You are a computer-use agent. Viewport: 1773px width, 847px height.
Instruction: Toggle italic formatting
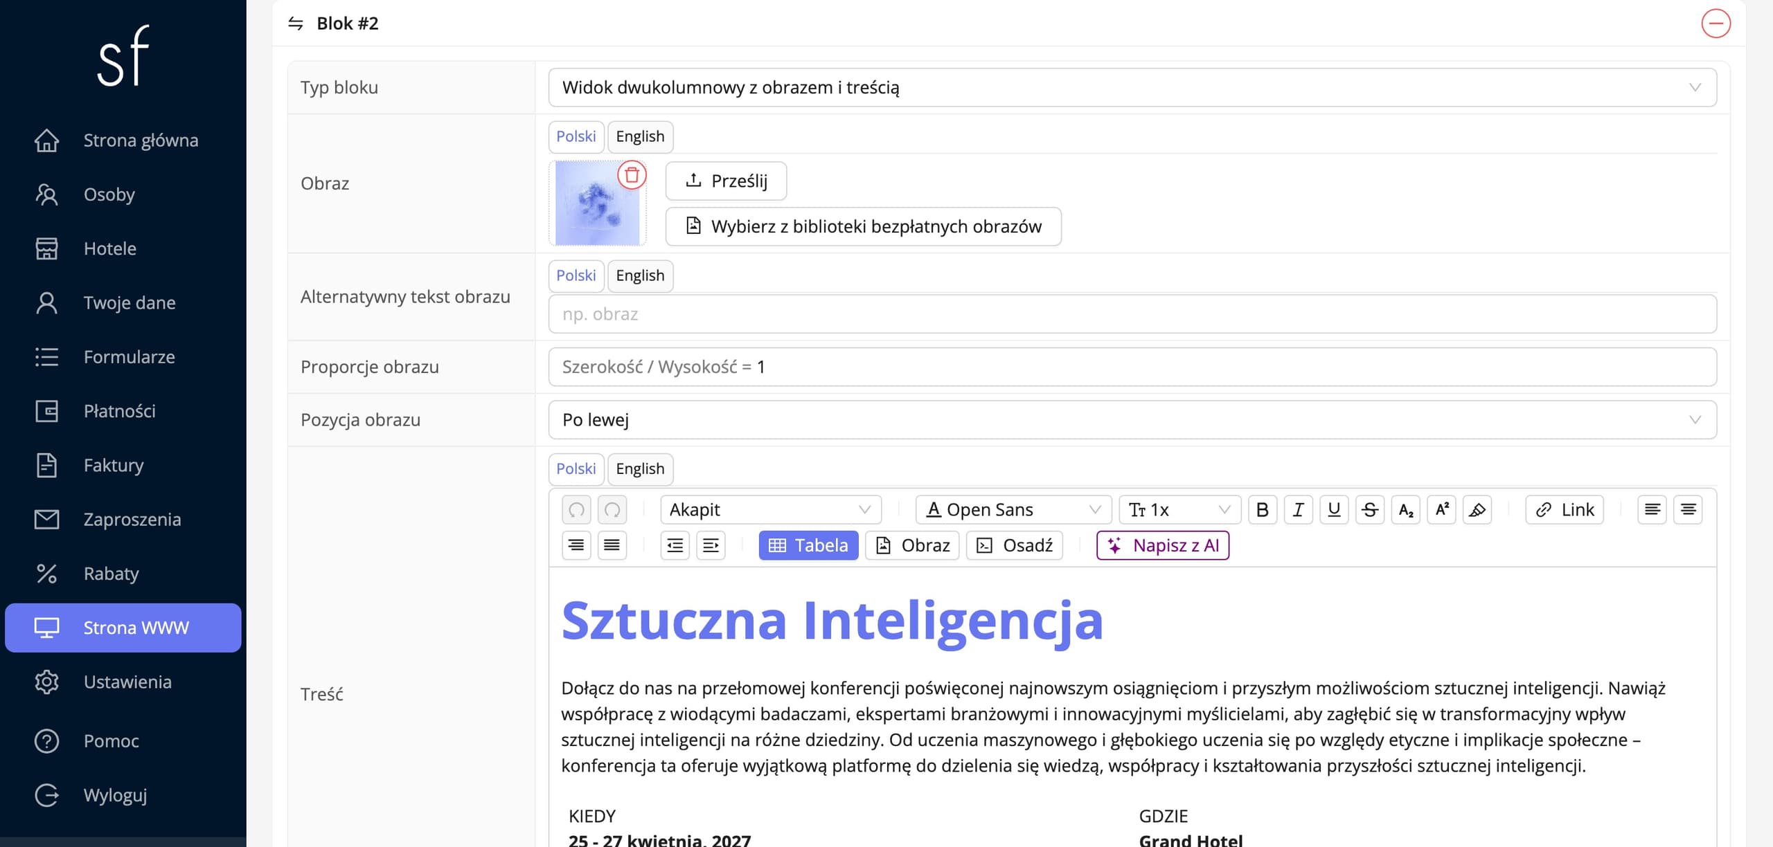tap(1299, 510)
